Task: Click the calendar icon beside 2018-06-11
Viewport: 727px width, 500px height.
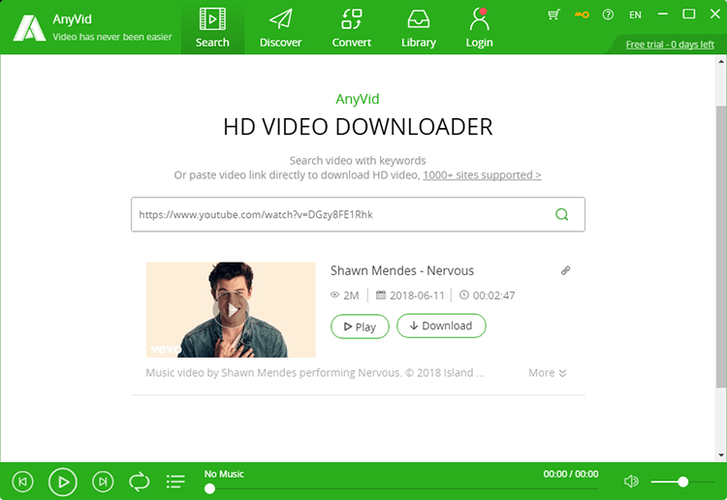Action: tap(381, 295)
